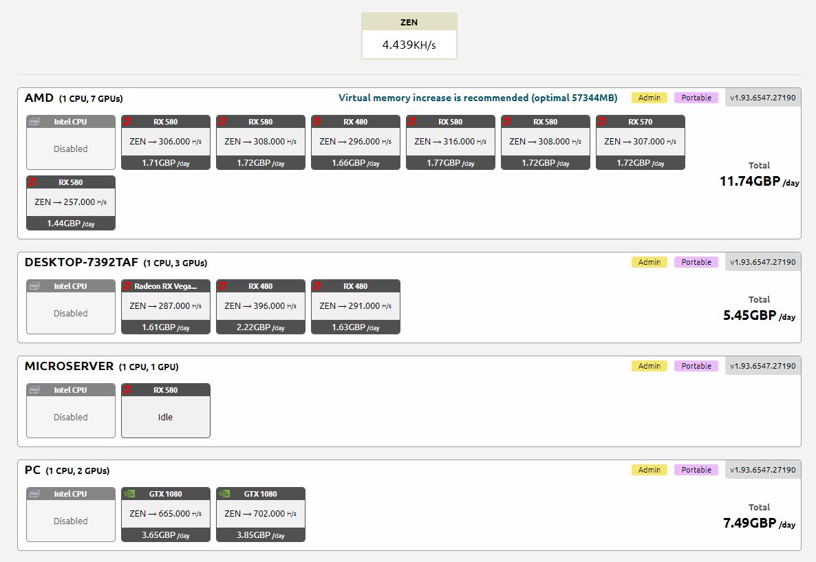This screenshot has width=816, height=562.
Task: Click AMD logo on RX 580 257.000 H/s card
Action: click(x=32, y=182)
